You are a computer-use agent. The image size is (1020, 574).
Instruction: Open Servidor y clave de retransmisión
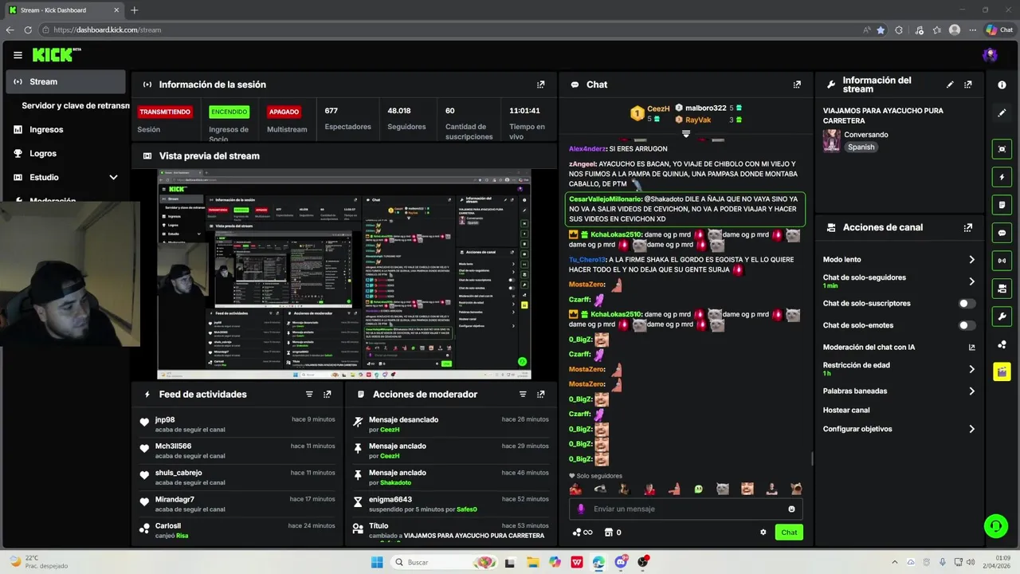point(76,105)
